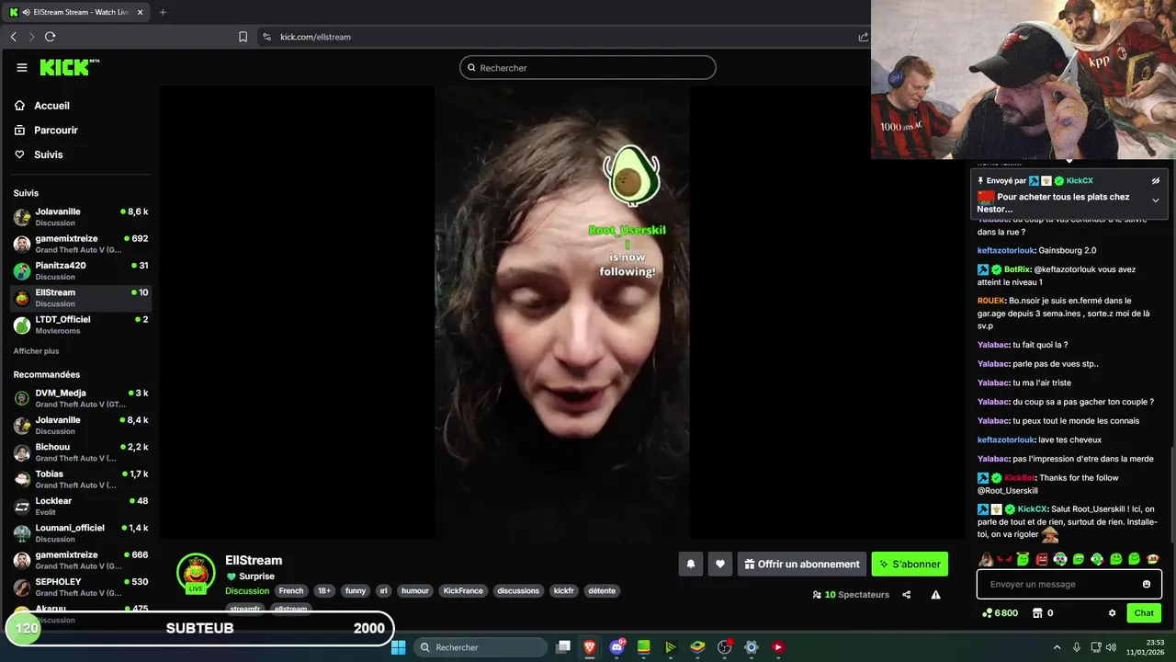Click the 10 Spectateurs viewer count
Screen dimensions: 1176x662
[x=851, y=595]
